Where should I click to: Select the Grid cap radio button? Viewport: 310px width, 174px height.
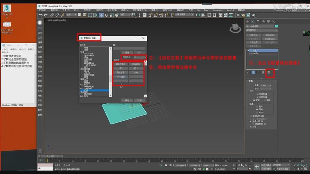pos(265,100)
